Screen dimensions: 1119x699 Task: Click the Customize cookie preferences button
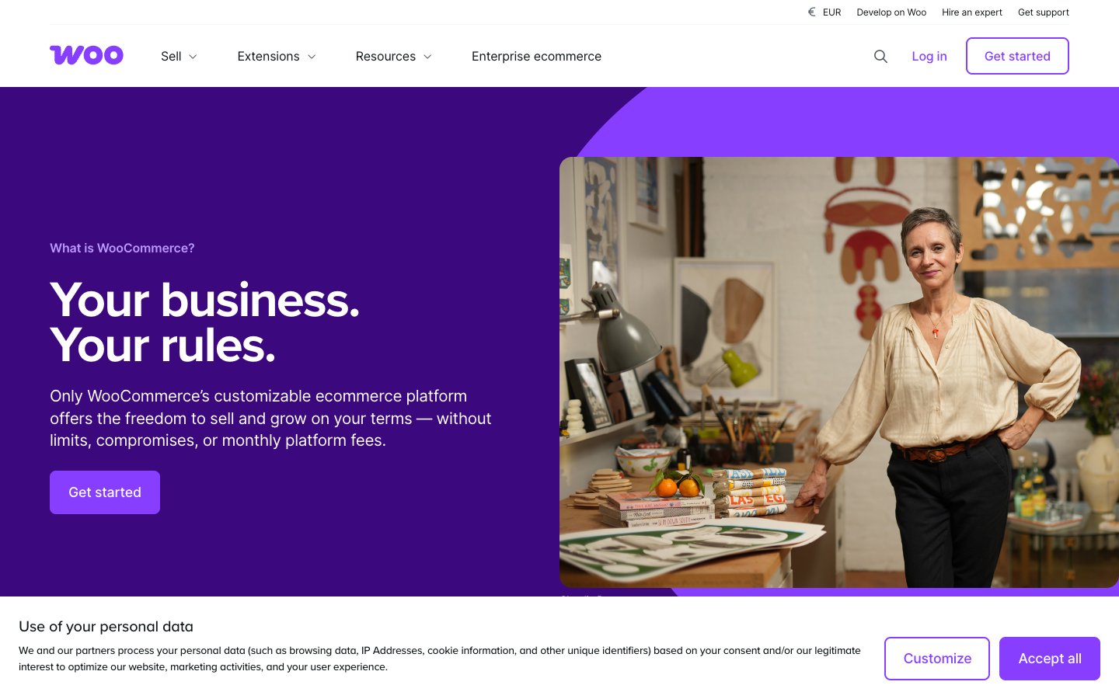(937, 658)
